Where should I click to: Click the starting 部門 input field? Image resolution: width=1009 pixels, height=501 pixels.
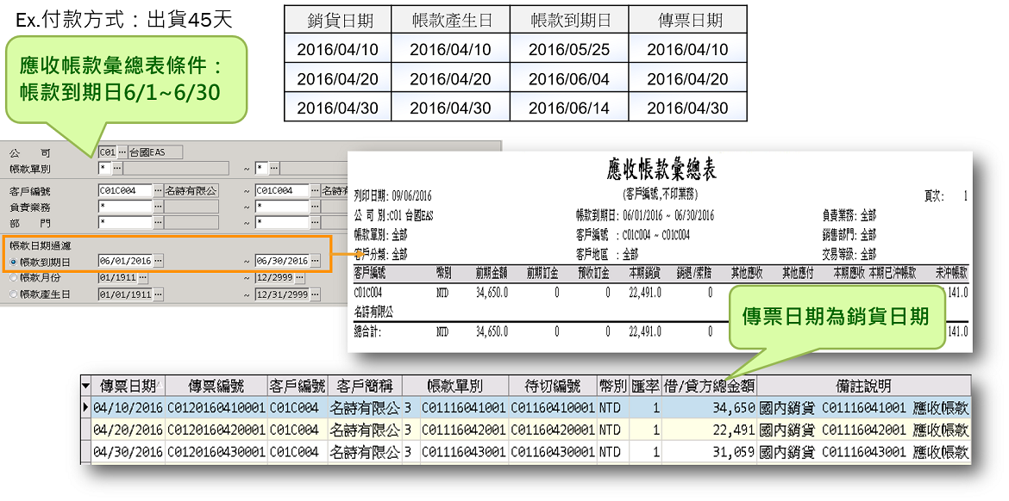click(125, 221)
